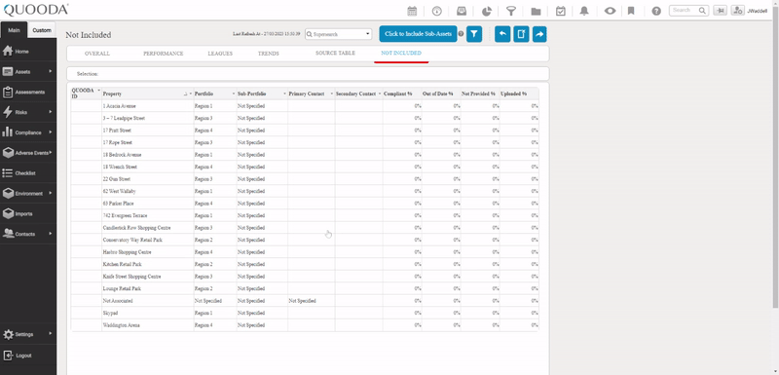779x375 pixels.
Task: Open the gauge dashboard icon
Action: 436,11
